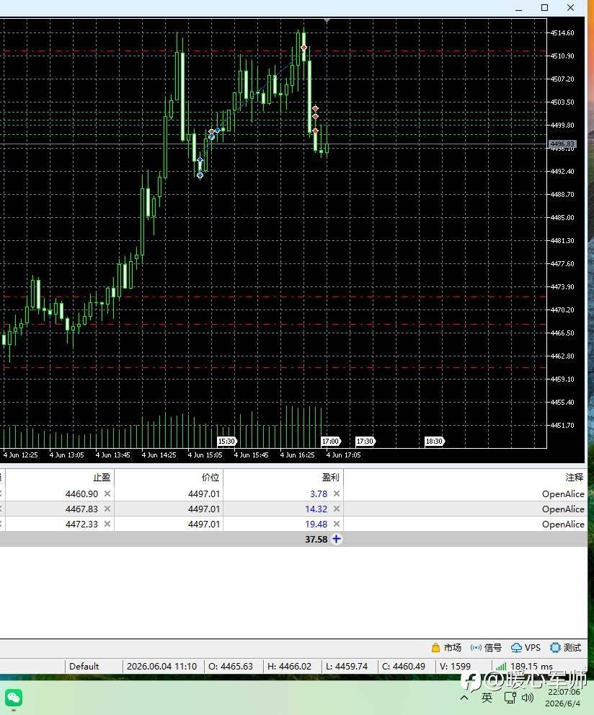This screenshot has width=594, height=715.
Task: Click the red sell arrow at chart top
Action: [303, 48]
